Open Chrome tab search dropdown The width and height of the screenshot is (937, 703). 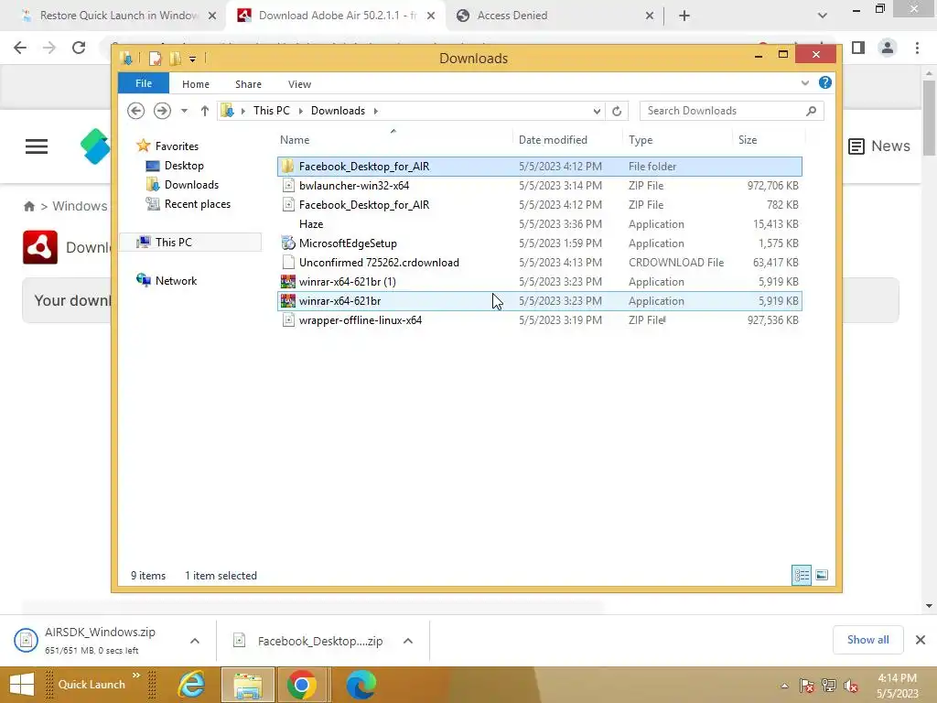point(823,16)
